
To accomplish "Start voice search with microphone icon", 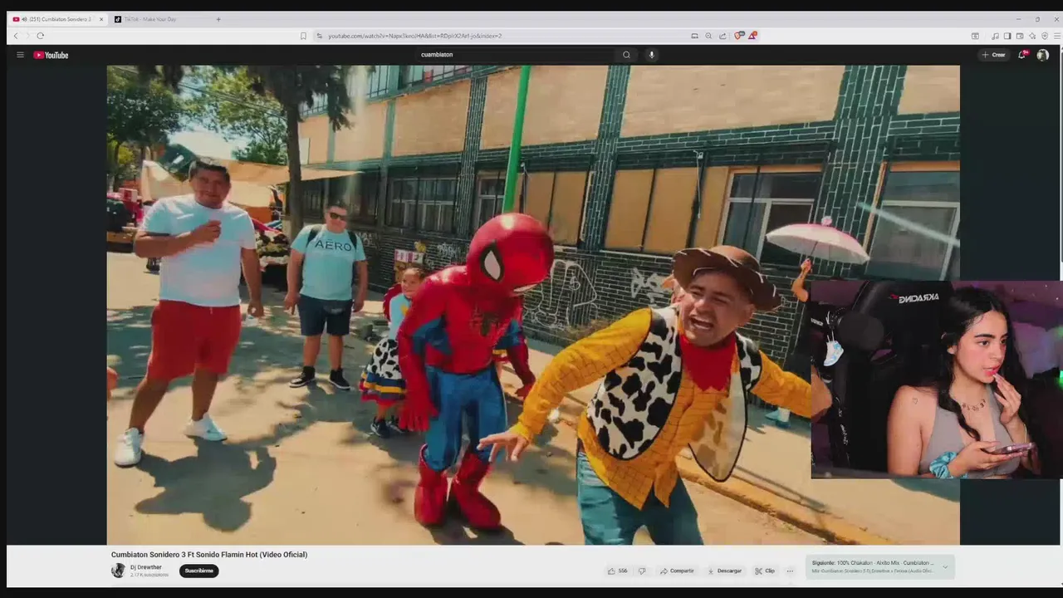I will (651, 55).
